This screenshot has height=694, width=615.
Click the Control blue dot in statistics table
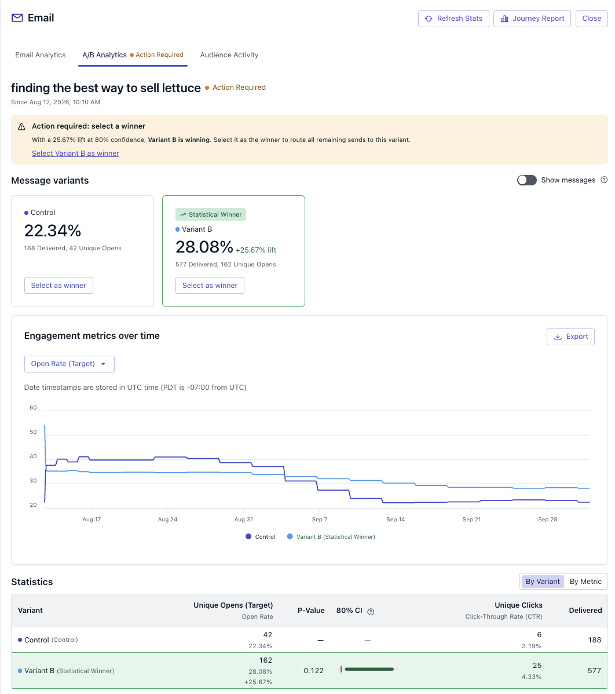[20, 640]
